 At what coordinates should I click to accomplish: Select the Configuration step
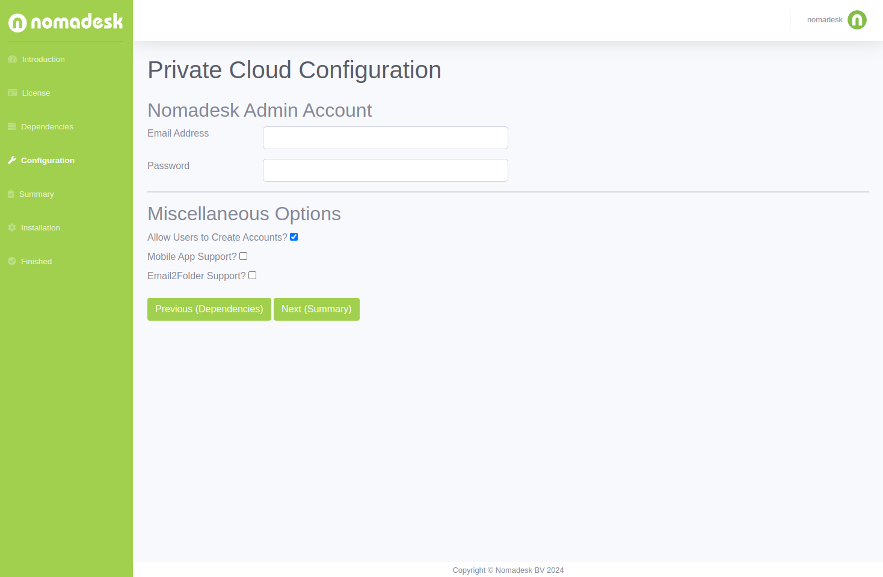coord(48,160)
